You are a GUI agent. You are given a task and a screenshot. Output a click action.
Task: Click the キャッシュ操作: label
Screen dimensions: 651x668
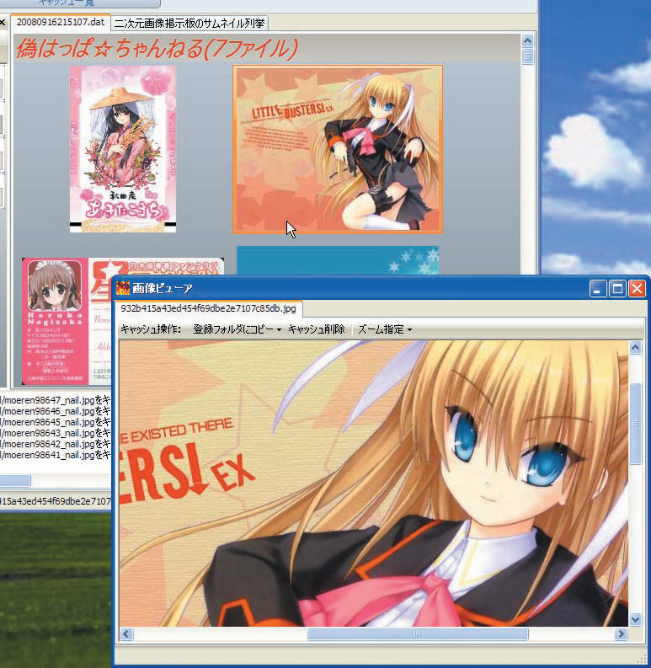pyautogui.click(x=151, y=329)
